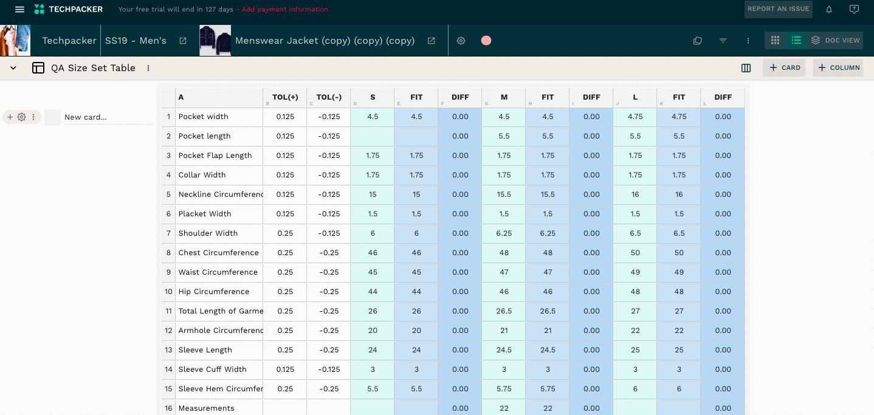The height and width of the screenshot is (415, 874).
Task: Switch to grid view
Action: click(x=775, y=41)
